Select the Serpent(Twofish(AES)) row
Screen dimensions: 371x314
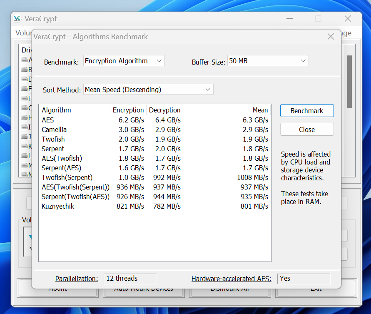pyautogui.click(x=155, y=197)
